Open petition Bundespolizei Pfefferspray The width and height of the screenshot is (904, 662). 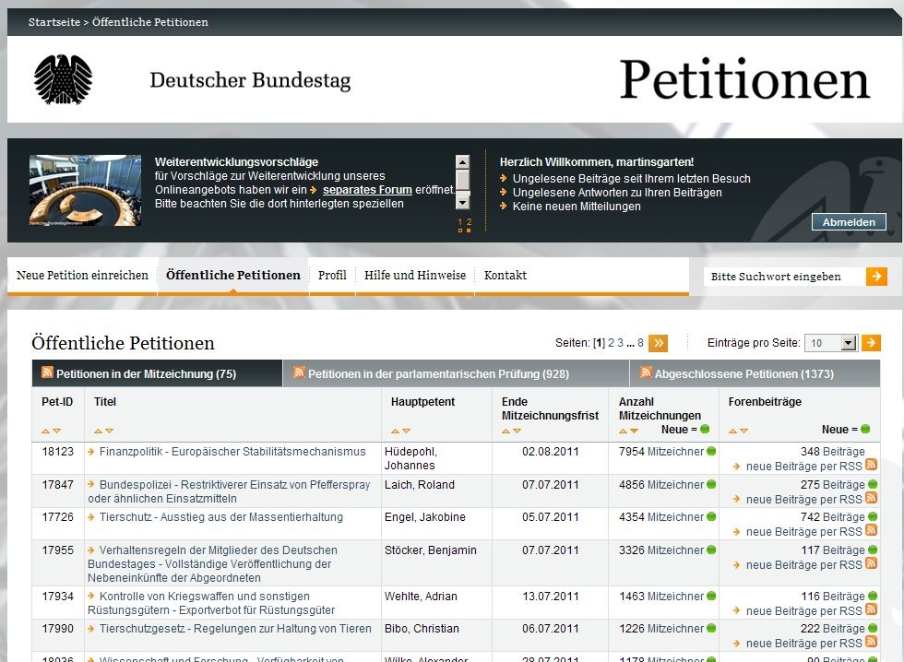pyautogui.click(x=229, y=491)
